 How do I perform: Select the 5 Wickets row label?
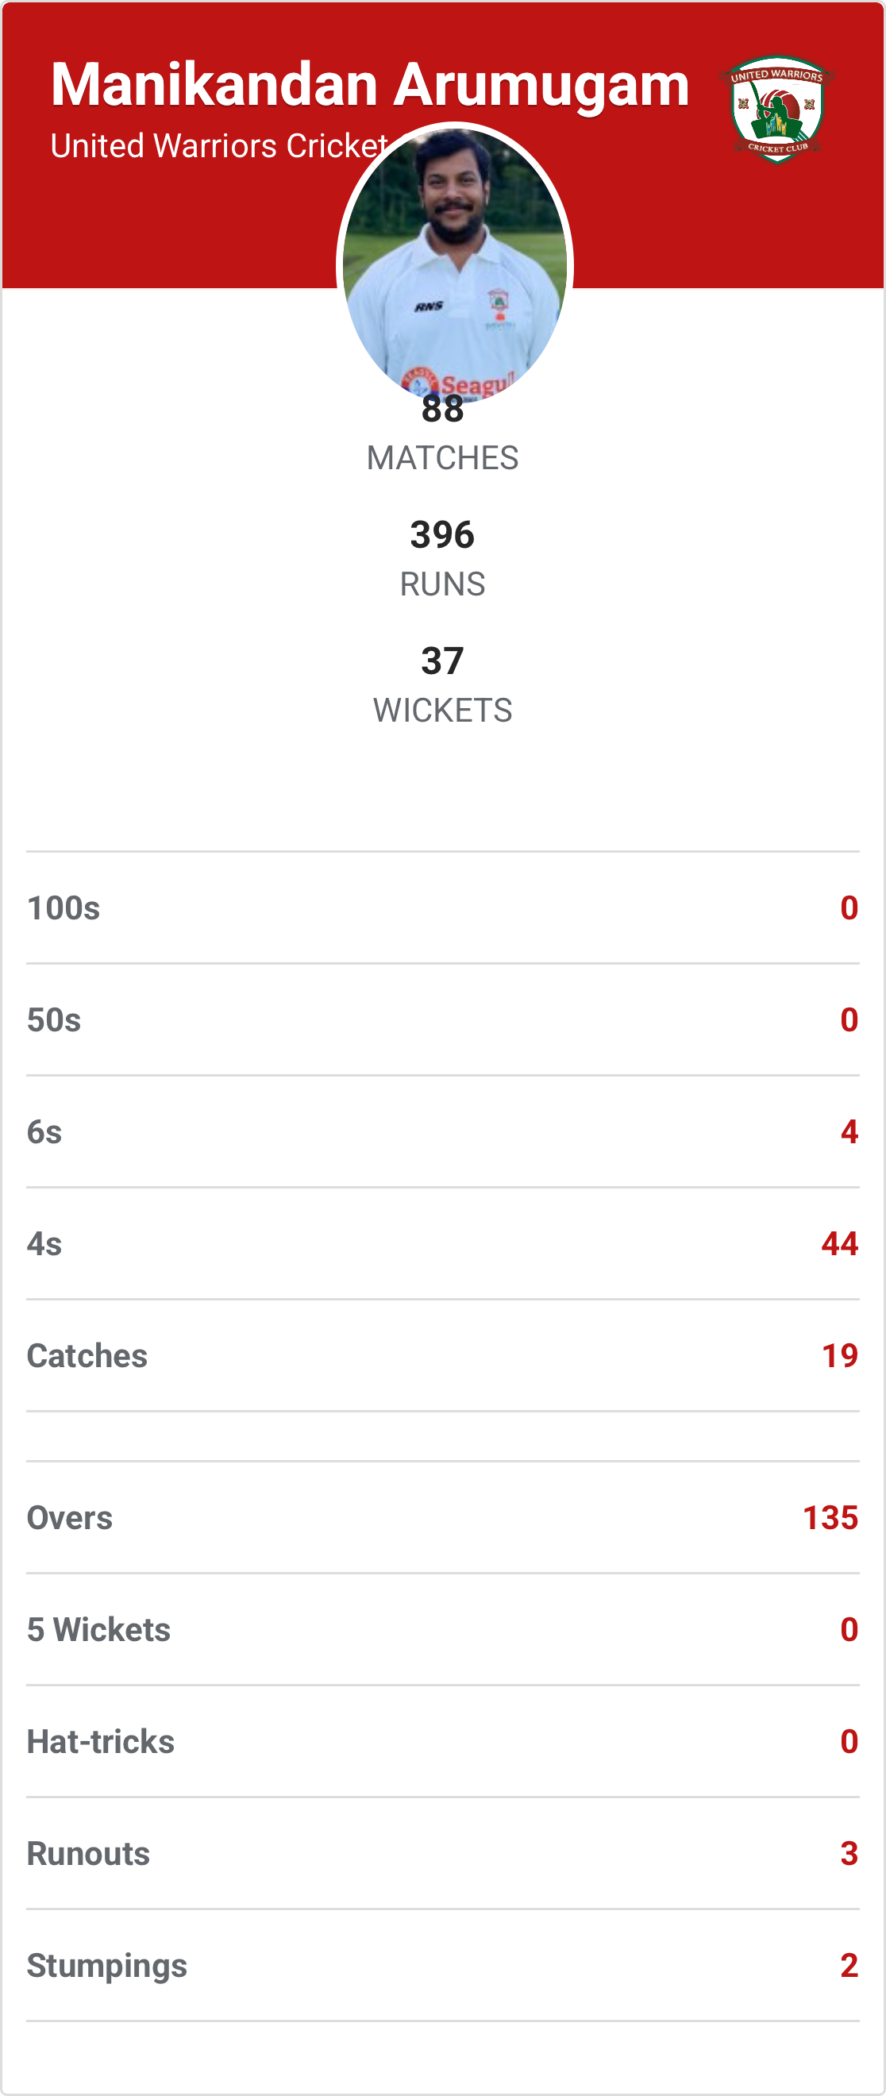coord(99,1630)
